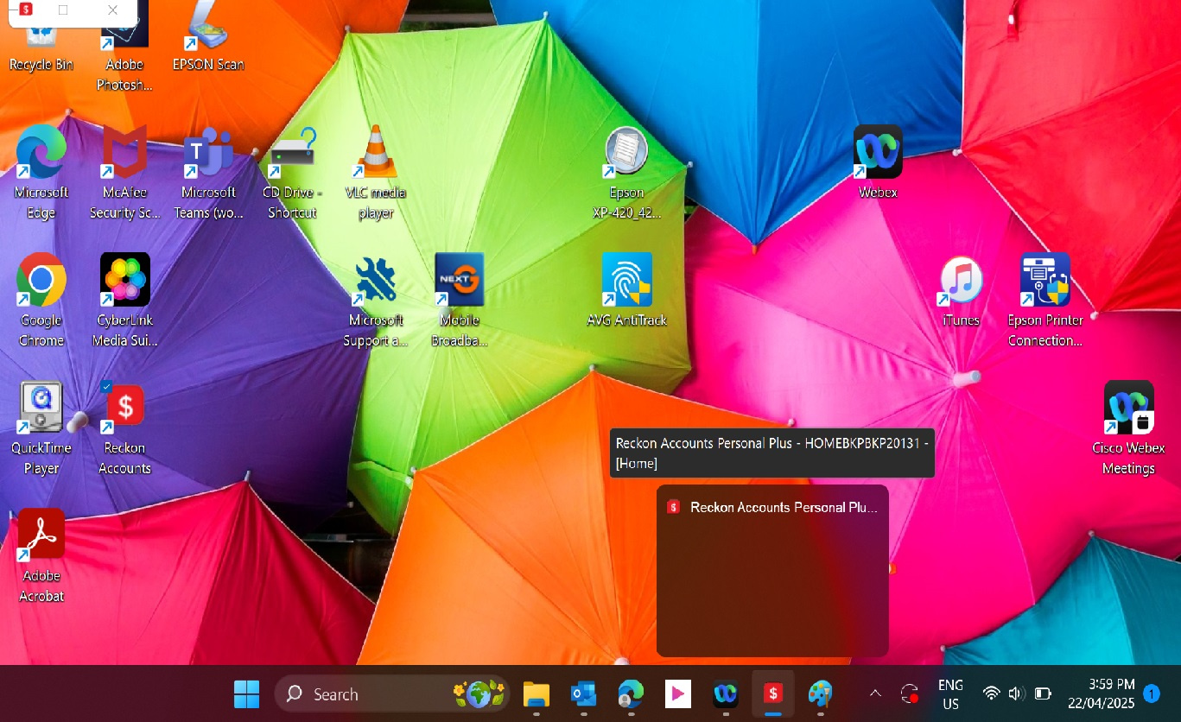The image size is (1181, 722).
Task: Click the CyberLink Media Suite desktop icon
Action: (125, 301)
